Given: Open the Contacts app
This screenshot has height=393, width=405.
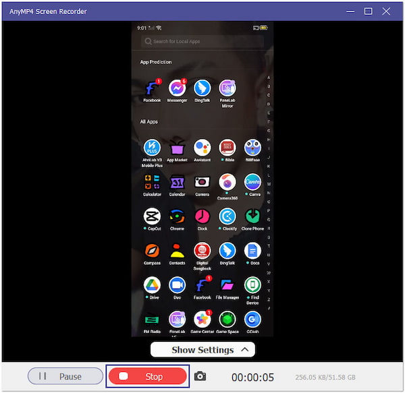Looking at the screenshot, I should pos(177,251).
